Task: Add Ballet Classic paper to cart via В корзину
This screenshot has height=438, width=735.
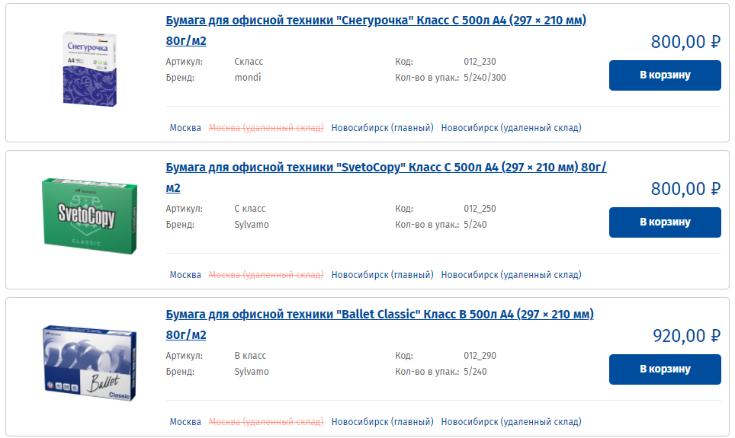Action: 665,369
